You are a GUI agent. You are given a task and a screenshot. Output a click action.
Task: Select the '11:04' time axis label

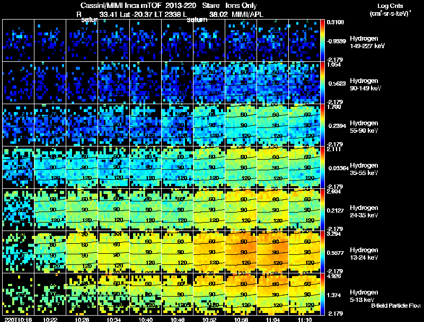273,319
